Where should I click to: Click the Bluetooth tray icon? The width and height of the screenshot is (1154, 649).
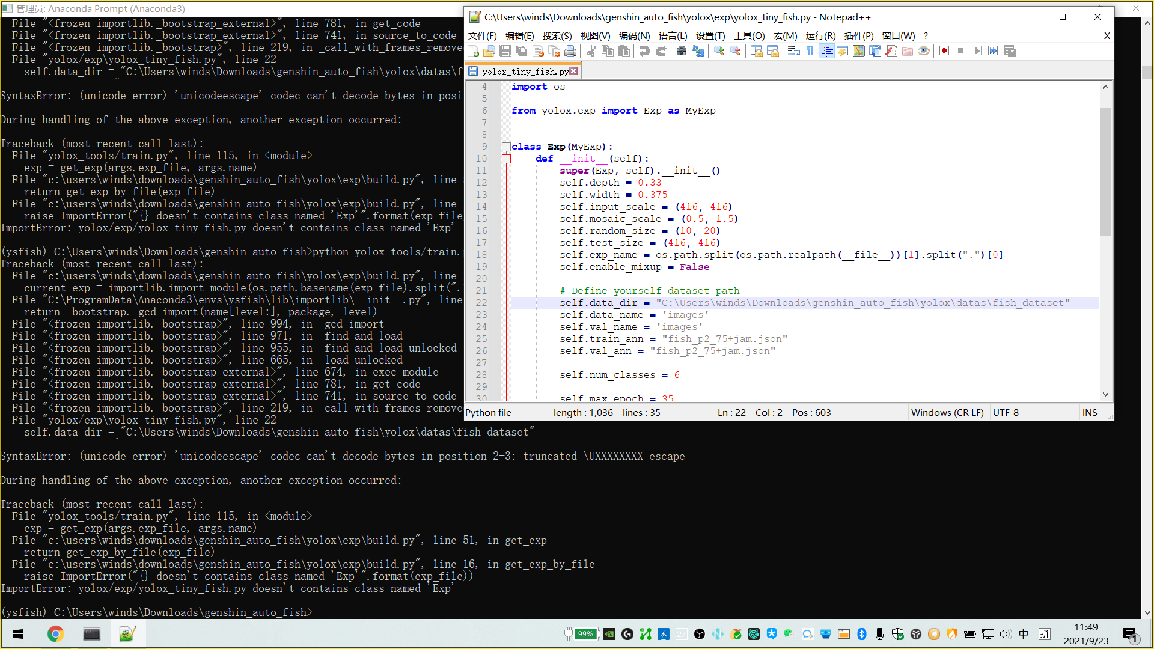[x=861, y=634]
